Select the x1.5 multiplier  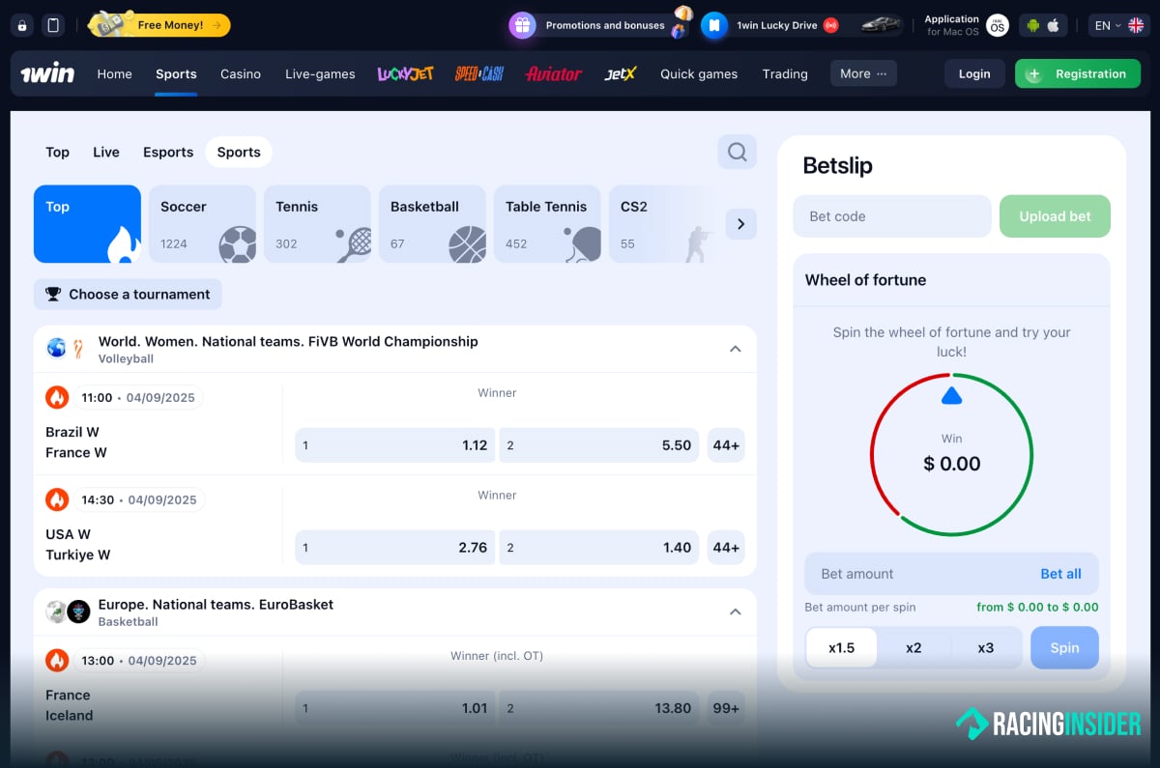coord(841,648)
